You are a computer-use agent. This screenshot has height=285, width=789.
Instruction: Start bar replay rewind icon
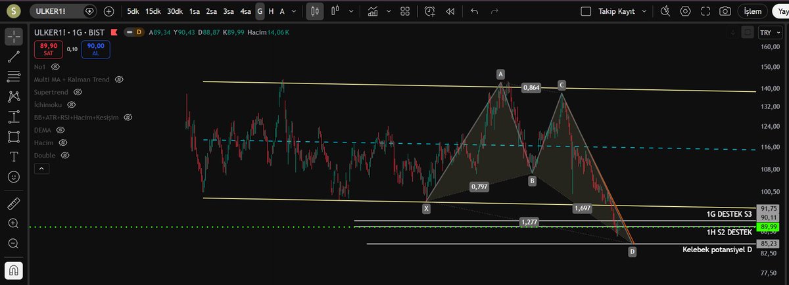(x=450, y=11)
